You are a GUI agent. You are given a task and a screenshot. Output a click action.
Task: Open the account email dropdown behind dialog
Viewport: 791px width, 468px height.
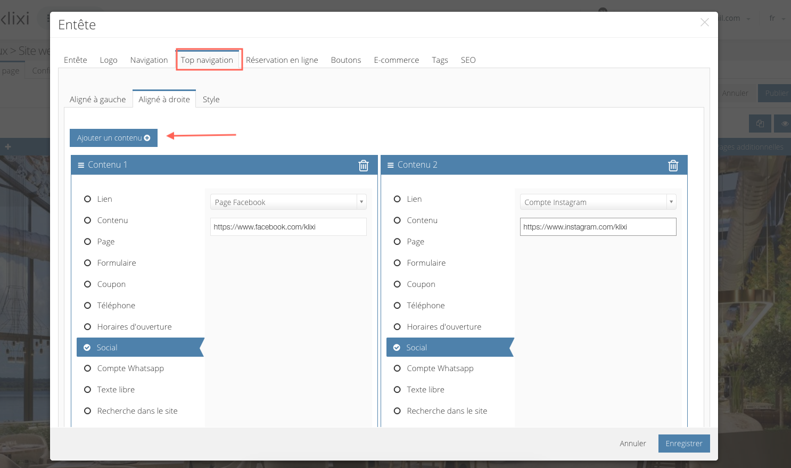point(735,18)
